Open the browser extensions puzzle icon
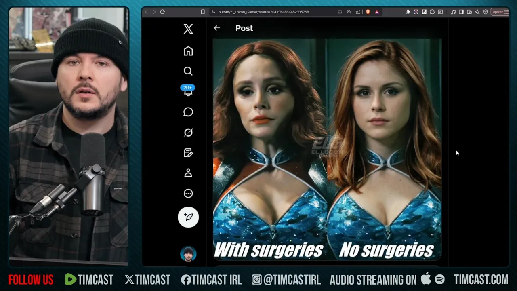The width and height of the screenshot is (517, 291). pyautogui.click(x=432, y=12)
